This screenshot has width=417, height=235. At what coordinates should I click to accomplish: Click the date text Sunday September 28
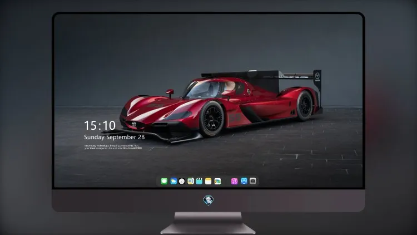(115, 137)
